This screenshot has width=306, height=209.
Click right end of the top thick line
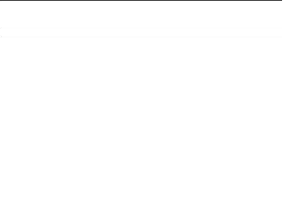pyautogui.click(x=282, y=0)
